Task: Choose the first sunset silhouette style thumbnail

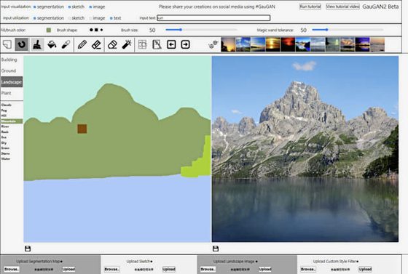Action: (228, 44)
